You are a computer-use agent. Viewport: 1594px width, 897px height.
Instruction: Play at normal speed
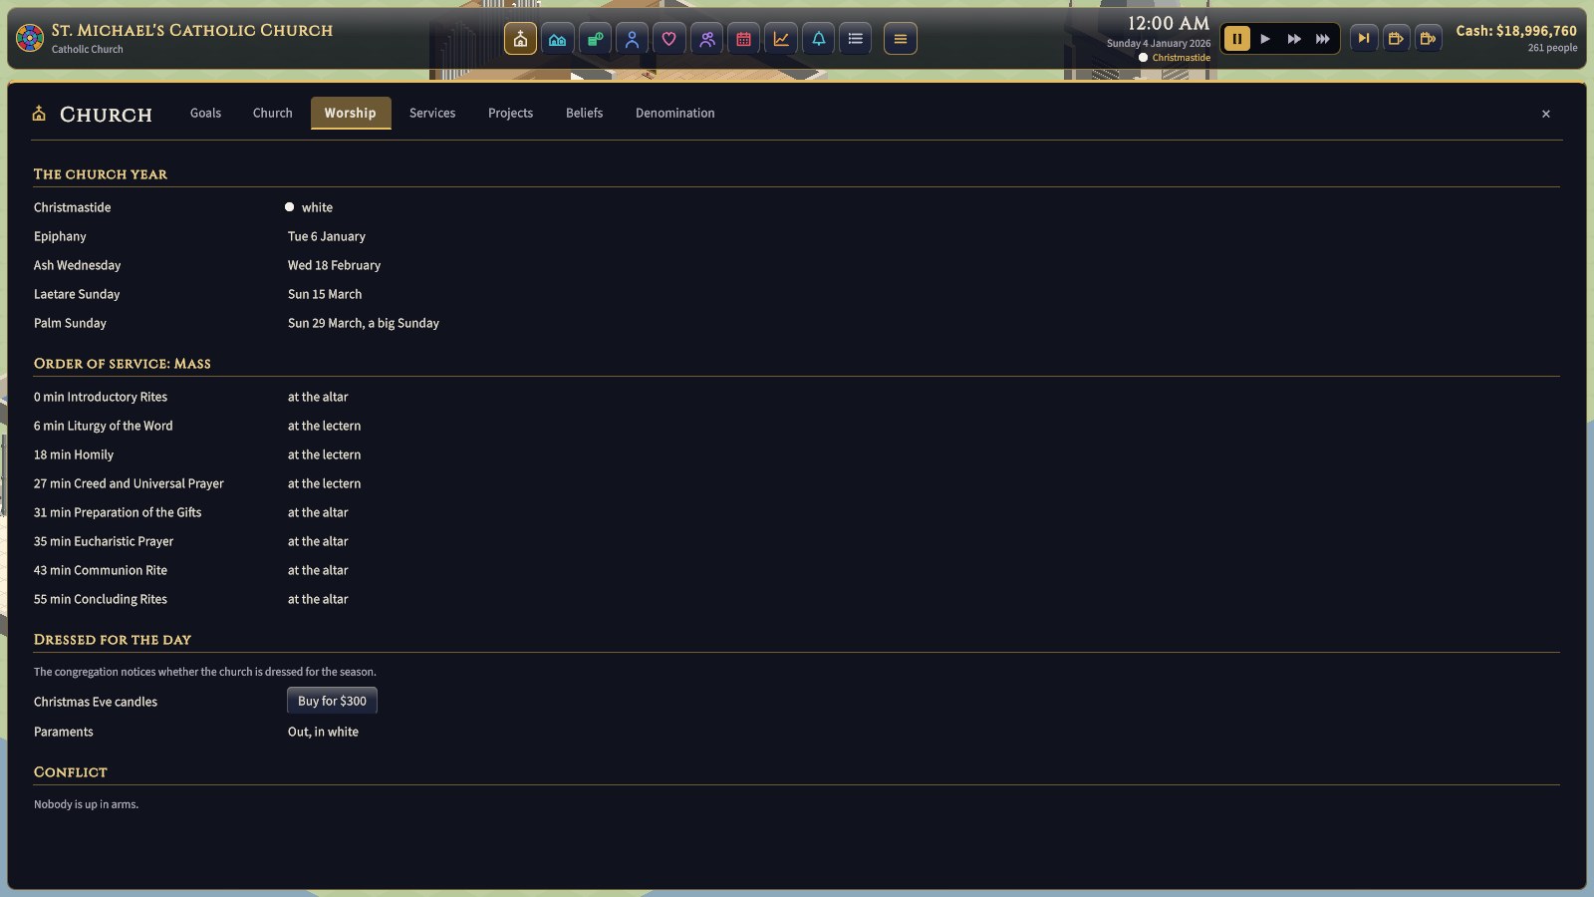point(1265,39)
